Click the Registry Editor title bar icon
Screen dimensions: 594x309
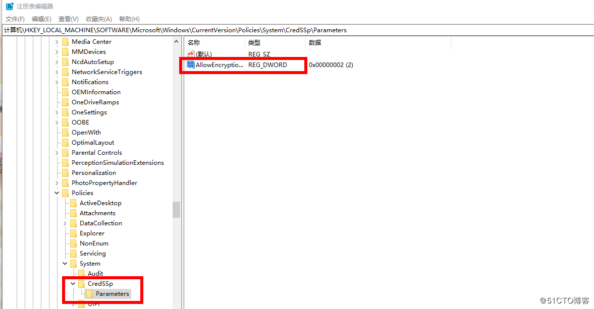point(10,6)
